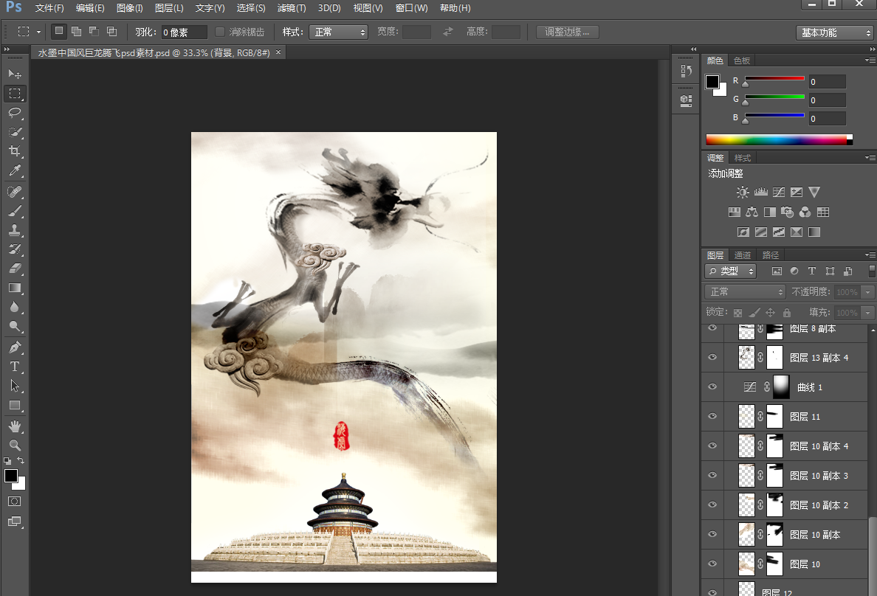Select the Crop tool
877x596 pixels.
15,152
